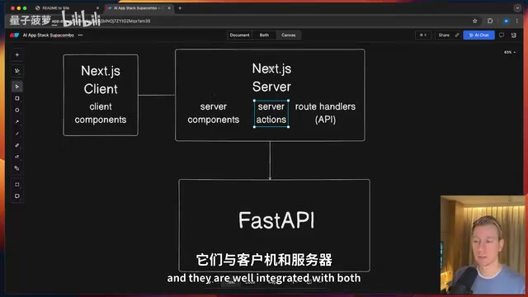The image size is (528, 297).
Task: Open the command palette shortcut button
Action: [x=423, y=35]
